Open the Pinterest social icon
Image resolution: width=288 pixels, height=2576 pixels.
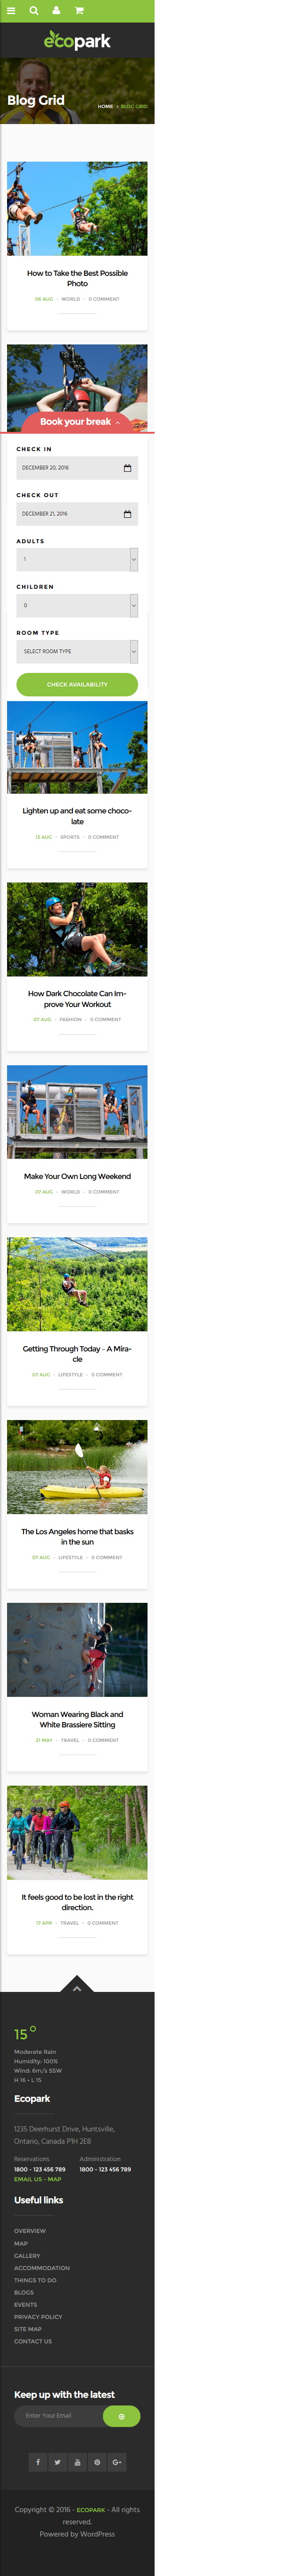pyautogui.click(x=97, y=2461)
